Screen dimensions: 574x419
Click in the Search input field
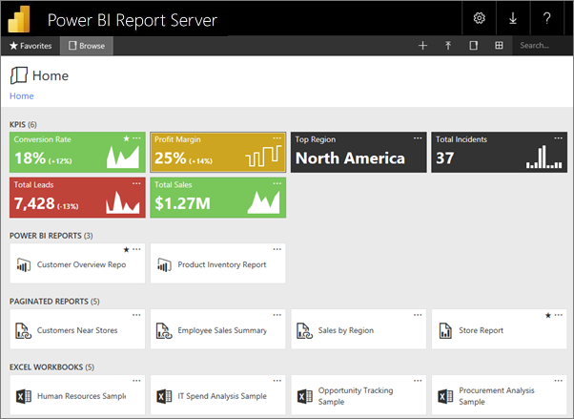click(542, 45)
